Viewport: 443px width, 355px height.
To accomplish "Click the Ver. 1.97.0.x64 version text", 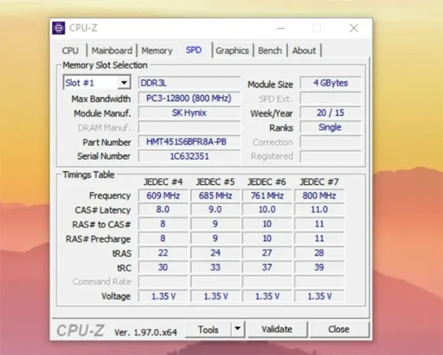I will point(146,332).
